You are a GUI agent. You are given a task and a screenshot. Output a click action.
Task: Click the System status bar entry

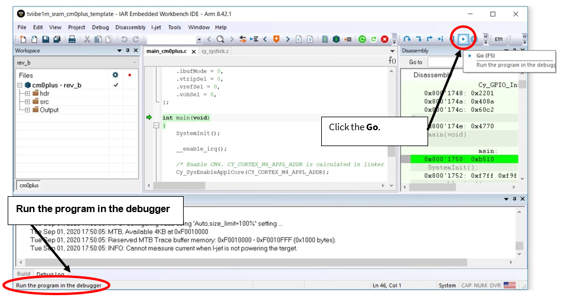[447, 286]
